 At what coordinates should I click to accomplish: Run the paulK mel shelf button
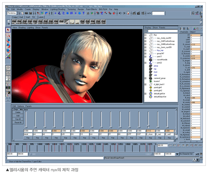tap(93, 22)
